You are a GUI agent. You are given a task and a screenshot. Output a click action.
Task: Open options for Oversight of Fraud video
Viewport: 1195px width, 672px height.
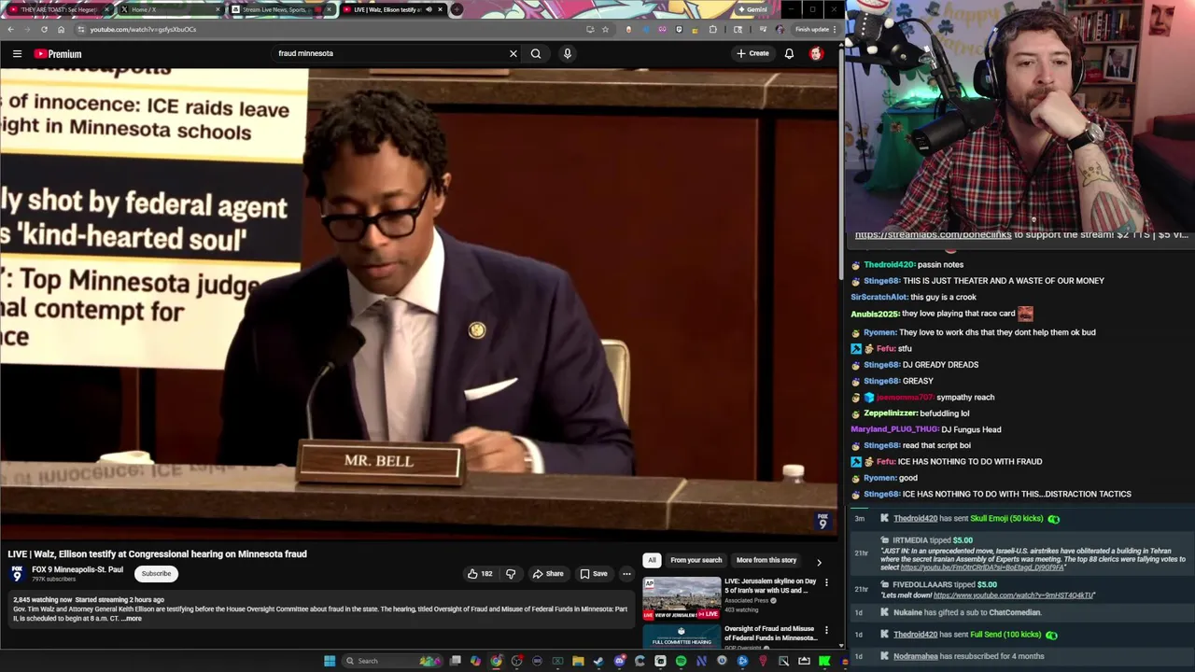pos(826,630)
